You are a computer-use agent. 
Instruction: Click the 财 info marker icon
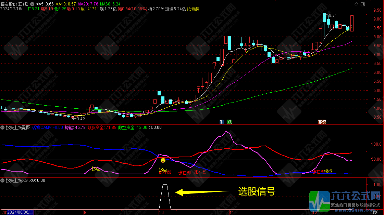[222, 122]
